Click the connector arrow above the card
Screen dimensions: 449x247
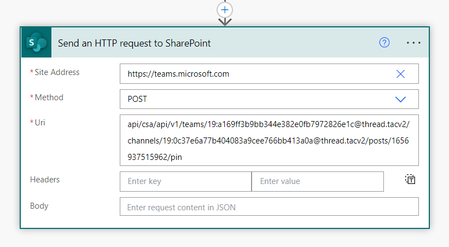(225, 21)
